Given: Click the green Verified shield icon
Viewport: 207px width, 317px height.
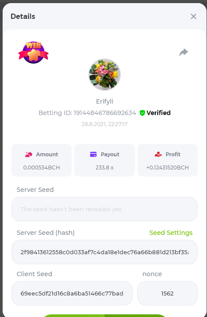Looking at the screenshot, I should (x=142, y=113).
